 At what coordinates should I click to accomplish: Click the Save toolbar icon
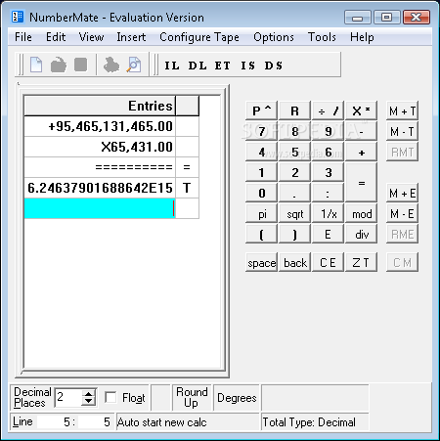pos(80,65)
